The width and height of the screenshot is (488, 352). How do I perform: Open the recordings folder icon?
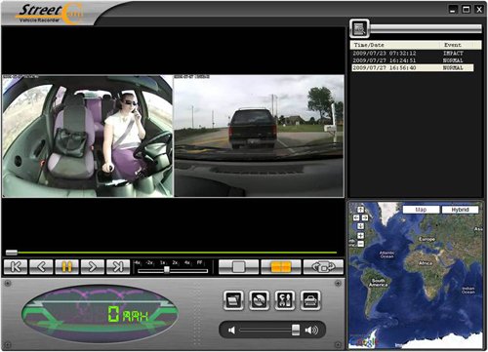pyautogui.click(x=233, y=300)
